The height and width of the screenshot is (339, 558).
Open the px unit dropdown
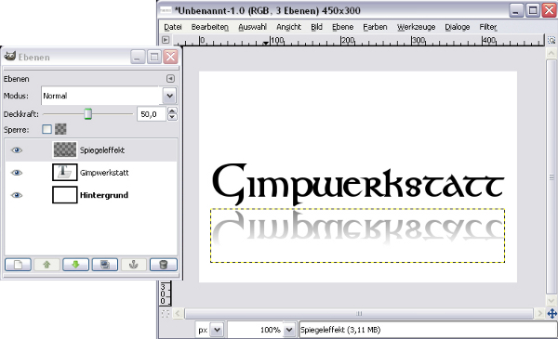[217, 330]
